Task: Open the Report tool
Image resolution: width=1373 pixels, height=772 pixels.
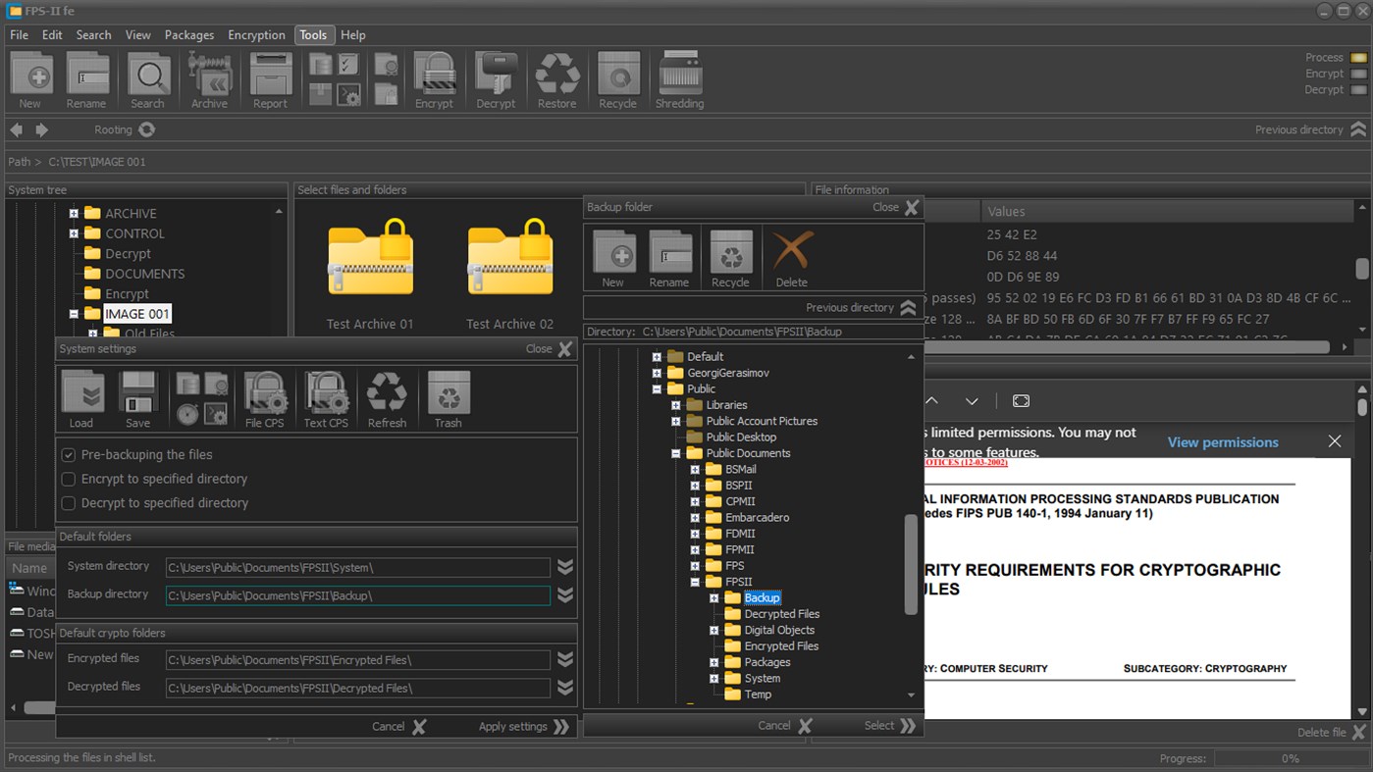Action: 270,78
